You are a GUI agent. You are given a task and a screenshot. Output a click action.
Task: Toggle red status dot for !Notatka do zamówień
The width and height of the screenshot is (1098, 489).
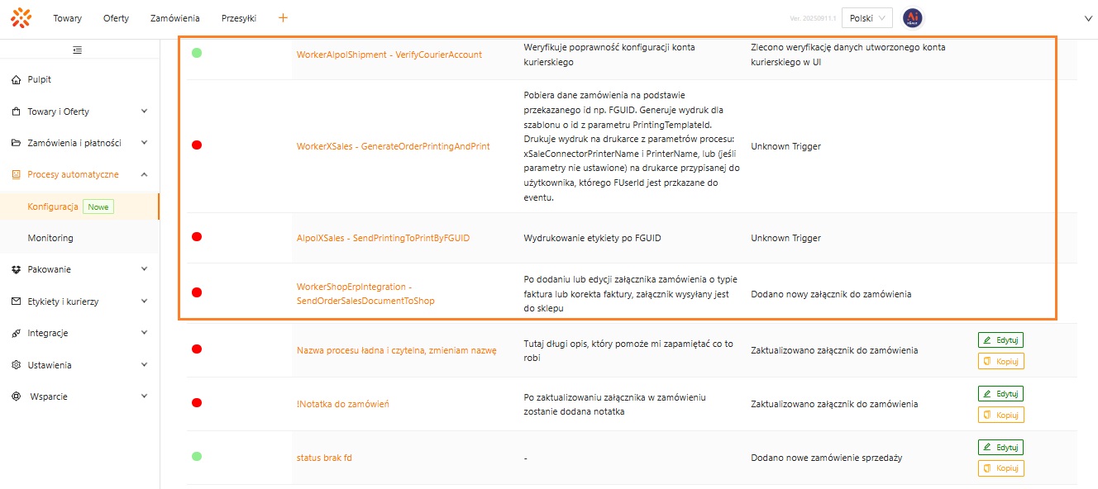pyautogui.click(x=197, y=403)
